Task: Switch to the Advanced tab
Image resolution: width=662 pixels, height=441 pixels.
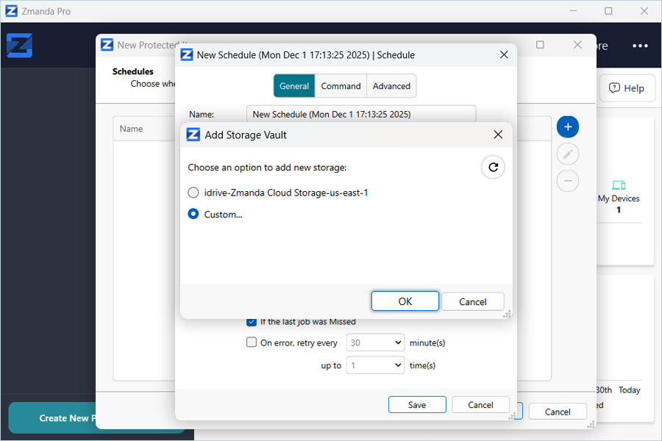Action: 391,86
